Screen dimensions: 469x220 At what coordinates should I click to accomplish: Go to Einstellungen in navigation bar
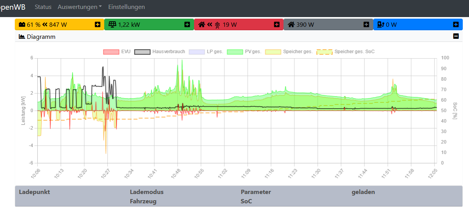(x=126, y=7)
